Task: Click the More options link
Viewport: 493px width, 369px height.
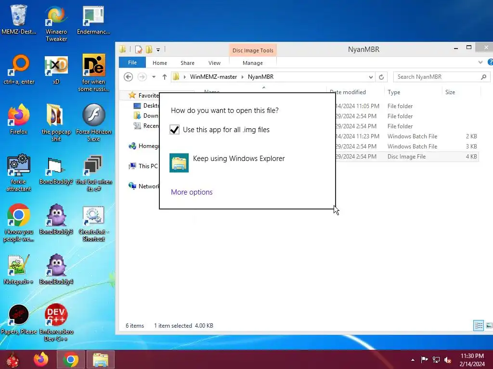Action: pyautogui.click(x=192, y=192)
